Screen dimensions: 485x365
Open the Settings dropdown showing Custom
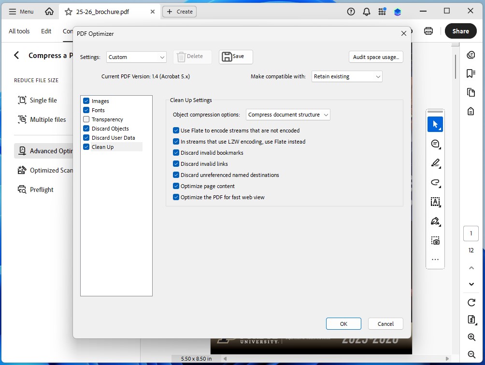point(136,57)
